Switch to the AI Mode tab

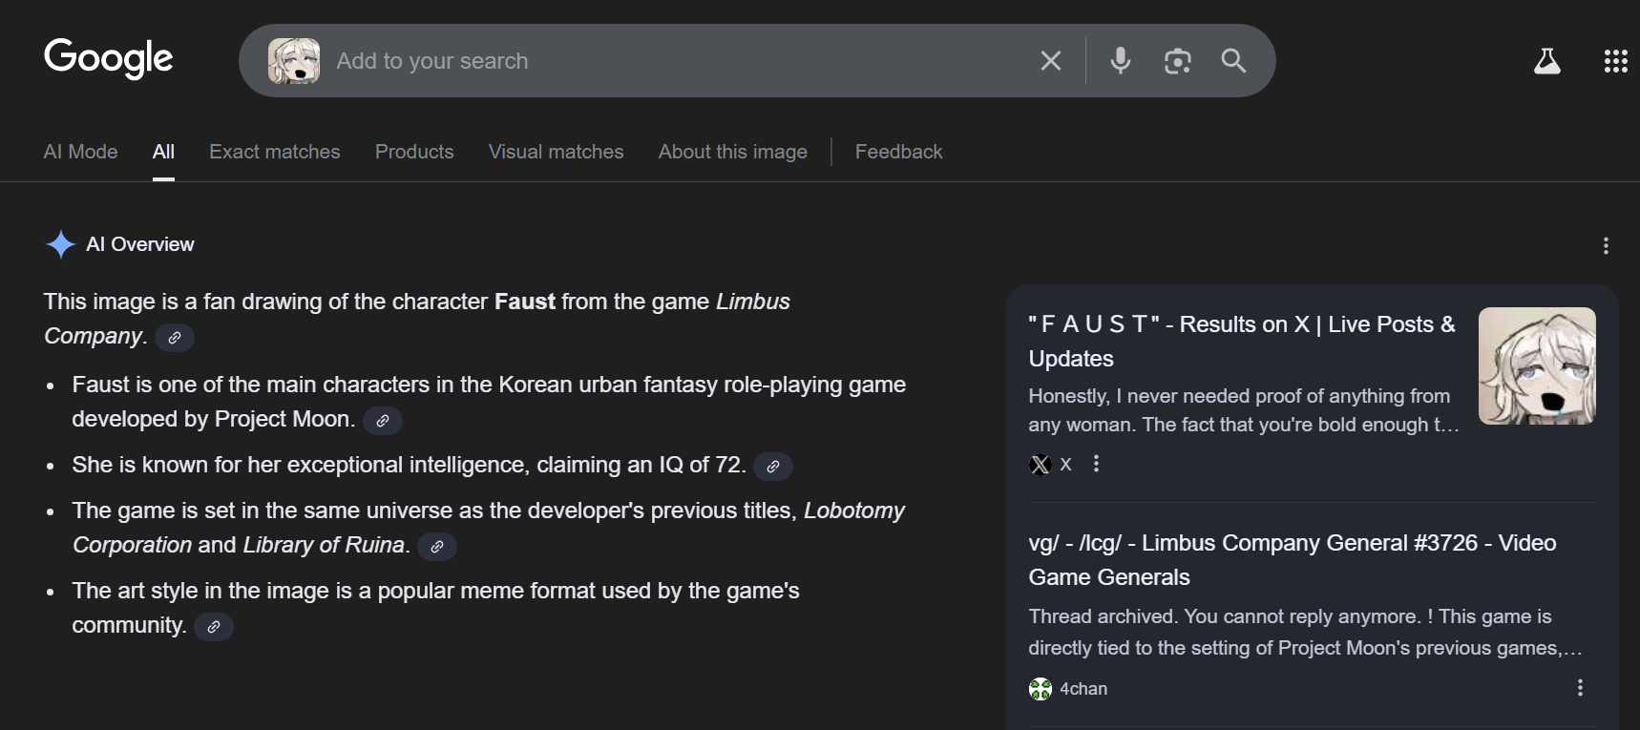point(80,152)
